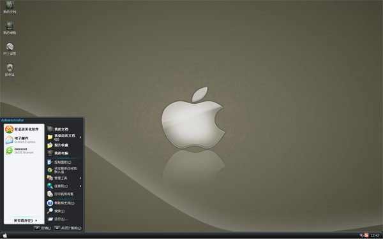Expand the All Programs submenu

(x=26, y=221)
